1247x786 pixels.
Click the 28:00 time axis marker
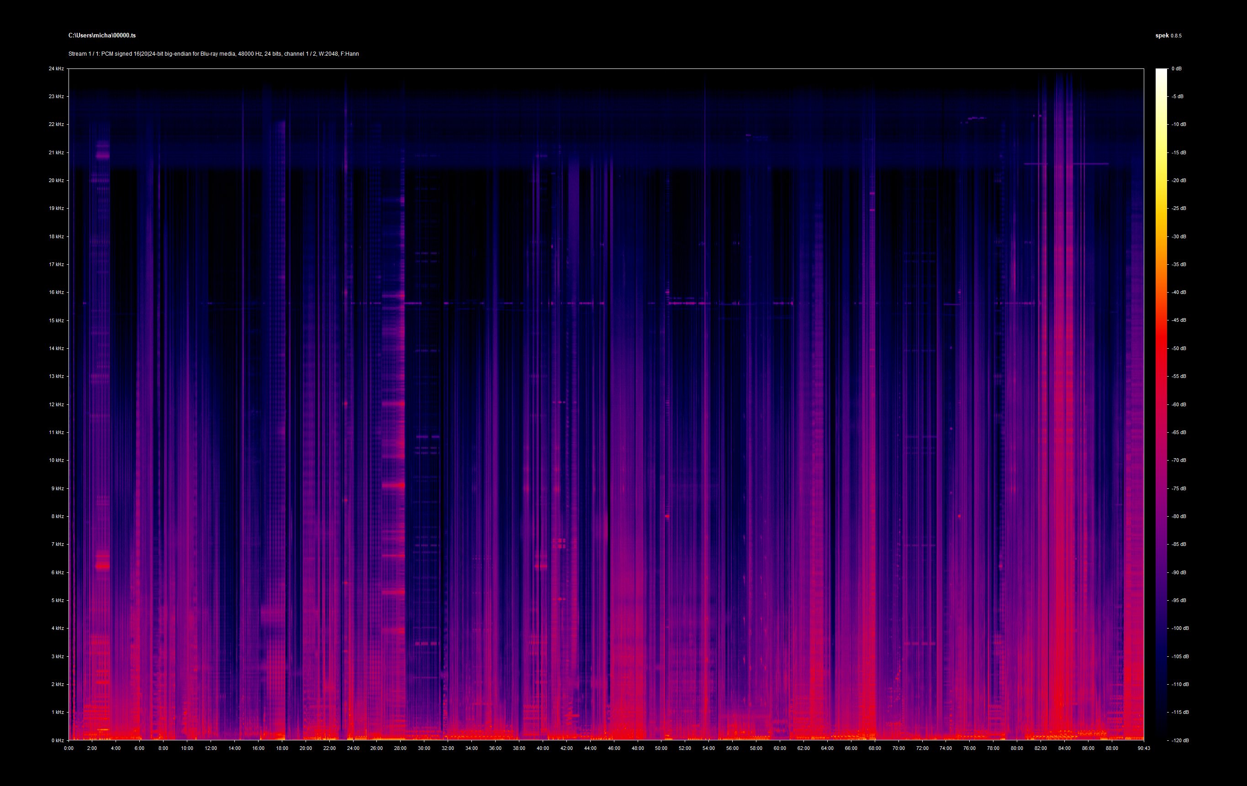coord(400,748)
